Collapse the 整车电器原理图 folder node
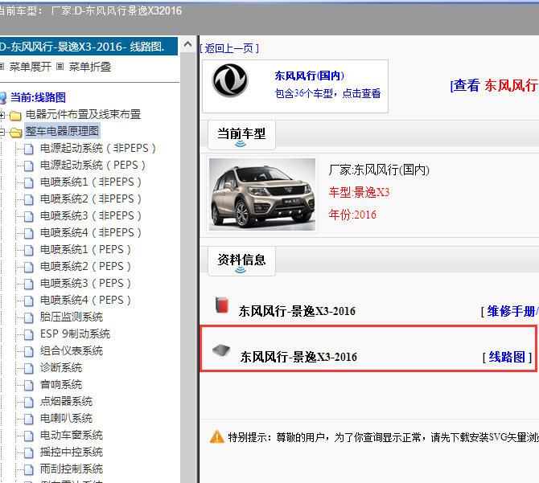Image resolution: width=539 pixels, height=483 pixels. tap(2, 132)
